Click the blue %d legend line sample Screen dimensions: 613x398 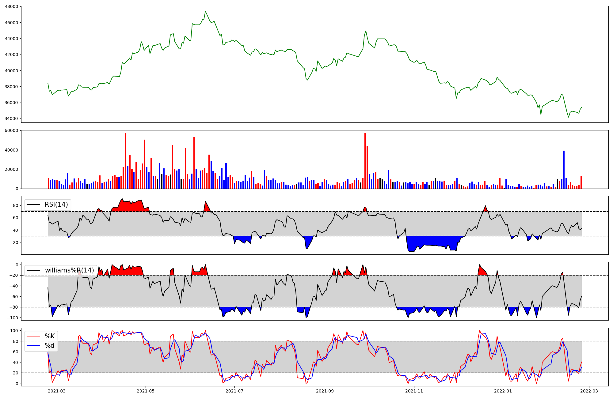click(x=33, y=346)
